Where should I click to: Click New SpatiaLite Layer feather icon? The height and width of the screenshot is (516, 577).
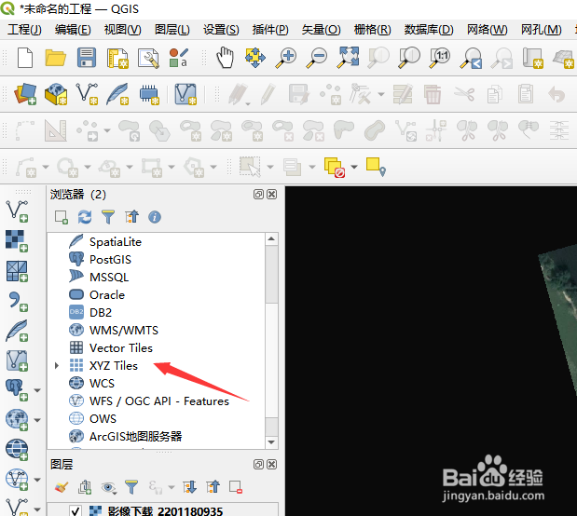pyautogui.click(x=117, y=93)
